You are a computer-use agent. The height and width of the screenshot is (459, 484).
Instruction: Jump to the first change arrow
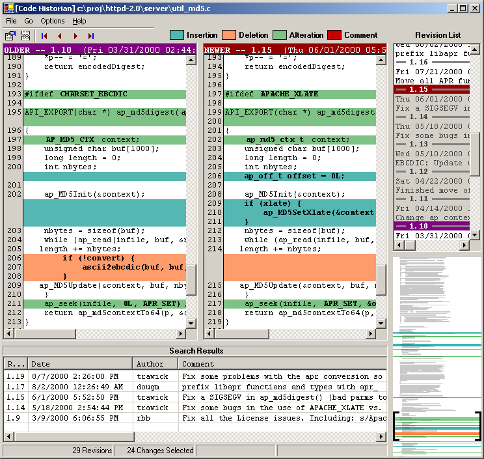(44, 36)
